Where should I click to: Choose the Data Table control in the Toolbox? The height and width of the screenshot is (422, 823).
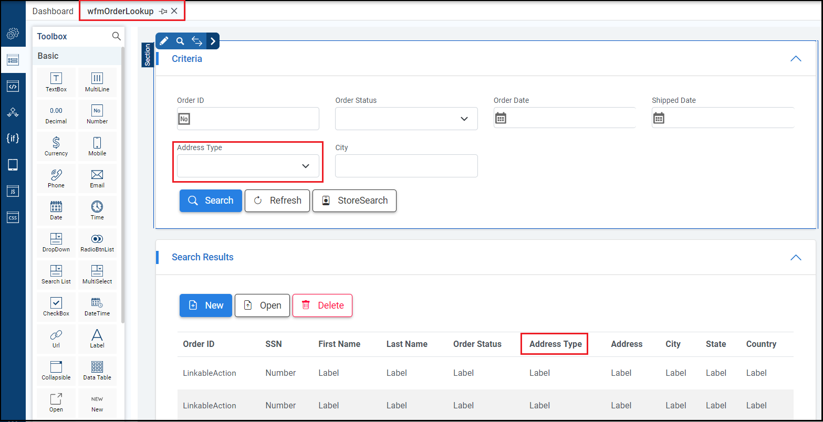[x=97, y=371]
